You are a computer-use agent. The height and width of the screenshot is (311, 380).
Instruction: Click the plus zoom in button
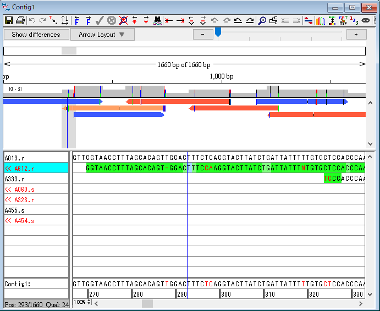356,35
